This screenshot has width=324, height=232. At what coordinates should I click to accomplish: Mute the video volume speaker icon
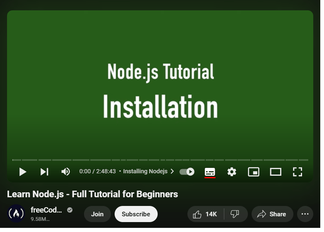coord(66,172)
